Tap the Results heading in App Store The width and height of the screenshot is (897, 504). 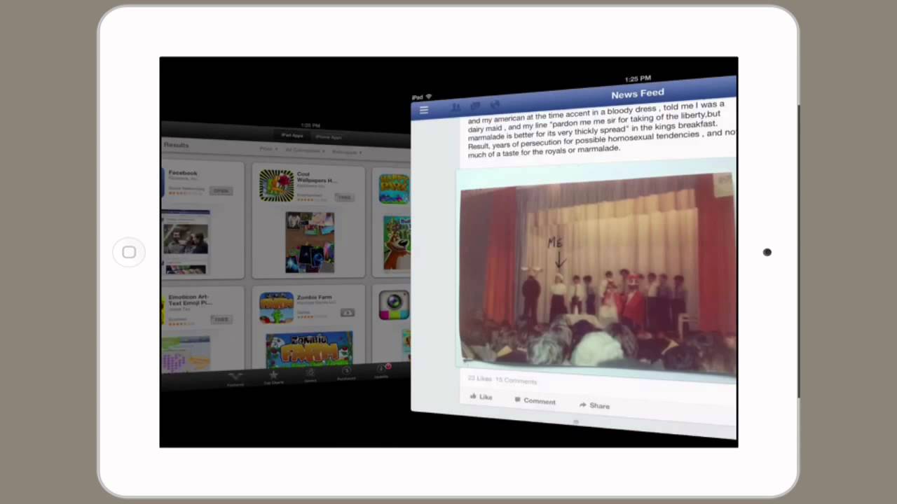point(176,145)
